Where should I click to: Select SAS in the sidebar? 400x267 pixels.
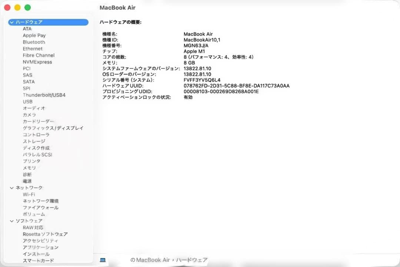coord(27,75)
